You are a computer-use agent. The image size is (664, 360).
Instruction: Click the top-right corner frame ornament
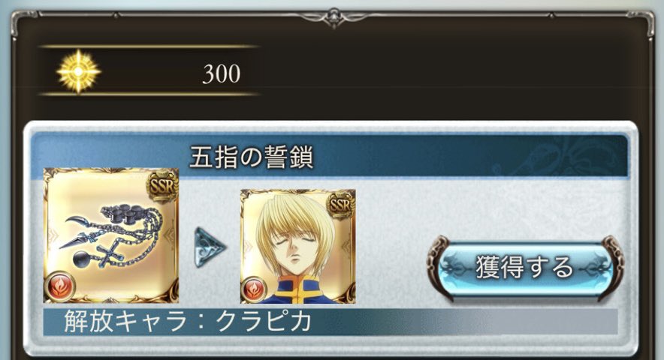(x=643, y=24)
